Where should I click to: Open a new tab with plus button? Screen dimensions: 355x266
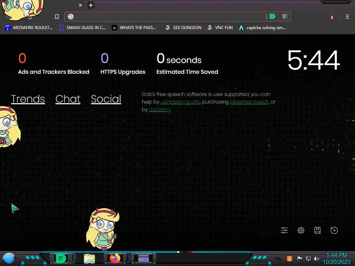[x=91, y=5]
